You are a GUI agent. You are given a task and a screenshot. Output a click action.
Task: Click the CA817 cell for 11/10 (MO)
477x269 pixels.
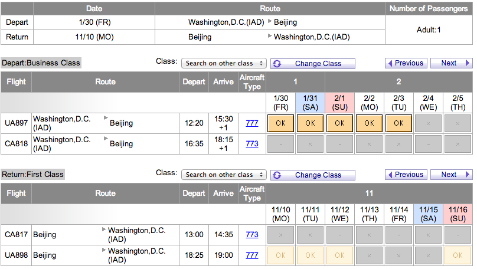pos(281,235)
